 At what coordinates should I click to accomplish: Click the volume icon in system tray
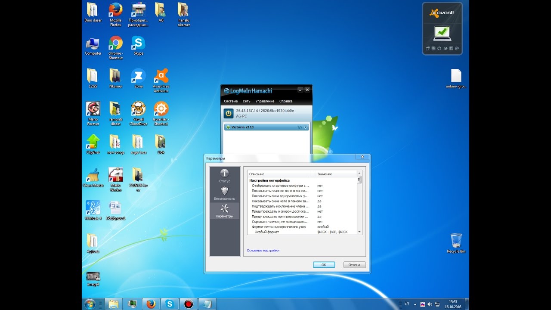(x=430, y=304)
